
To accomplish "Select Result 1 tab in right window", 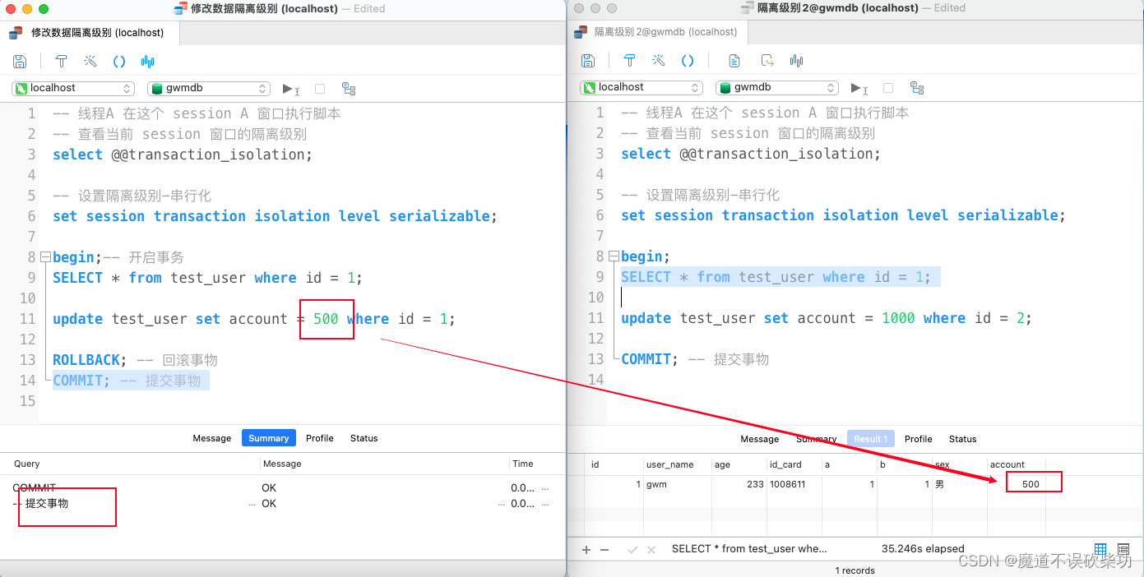I will pos(871,439).
